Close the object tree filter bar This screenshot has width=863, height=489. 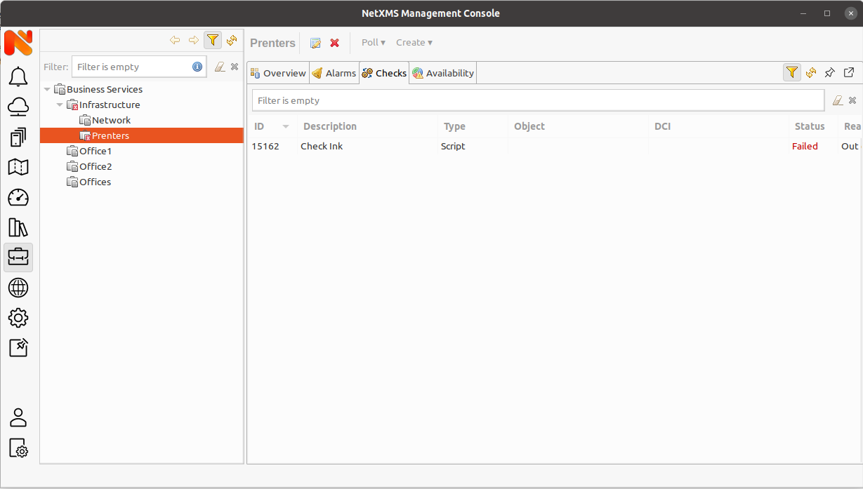click(x=235, y=67)
